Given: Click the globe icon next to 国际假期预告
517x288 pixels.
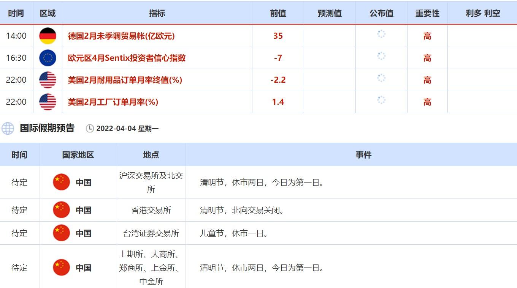Looking at the screenshot, I should click(8, 128).
